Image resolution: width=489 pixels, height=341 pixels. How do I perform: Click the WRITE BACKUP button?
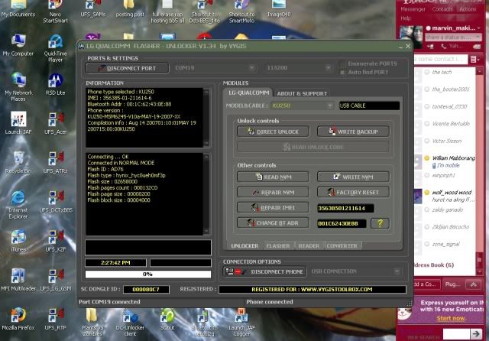[x=353, y=132]
